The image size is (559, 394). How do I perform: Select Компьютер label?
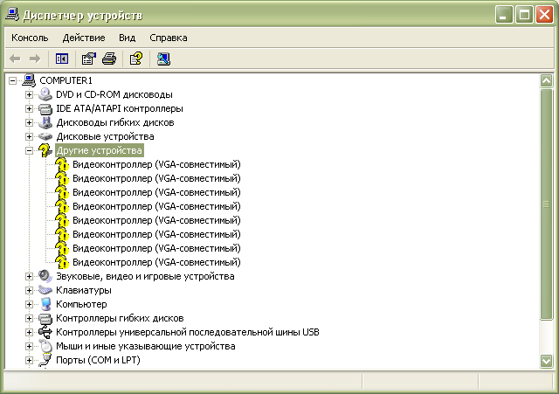[81, 304]
